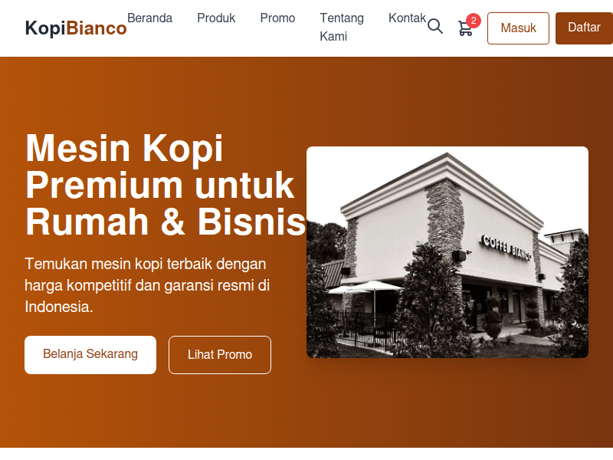613x460 pixels.
Task: Navigate to the Kontak link
Action: pos(407,18)
